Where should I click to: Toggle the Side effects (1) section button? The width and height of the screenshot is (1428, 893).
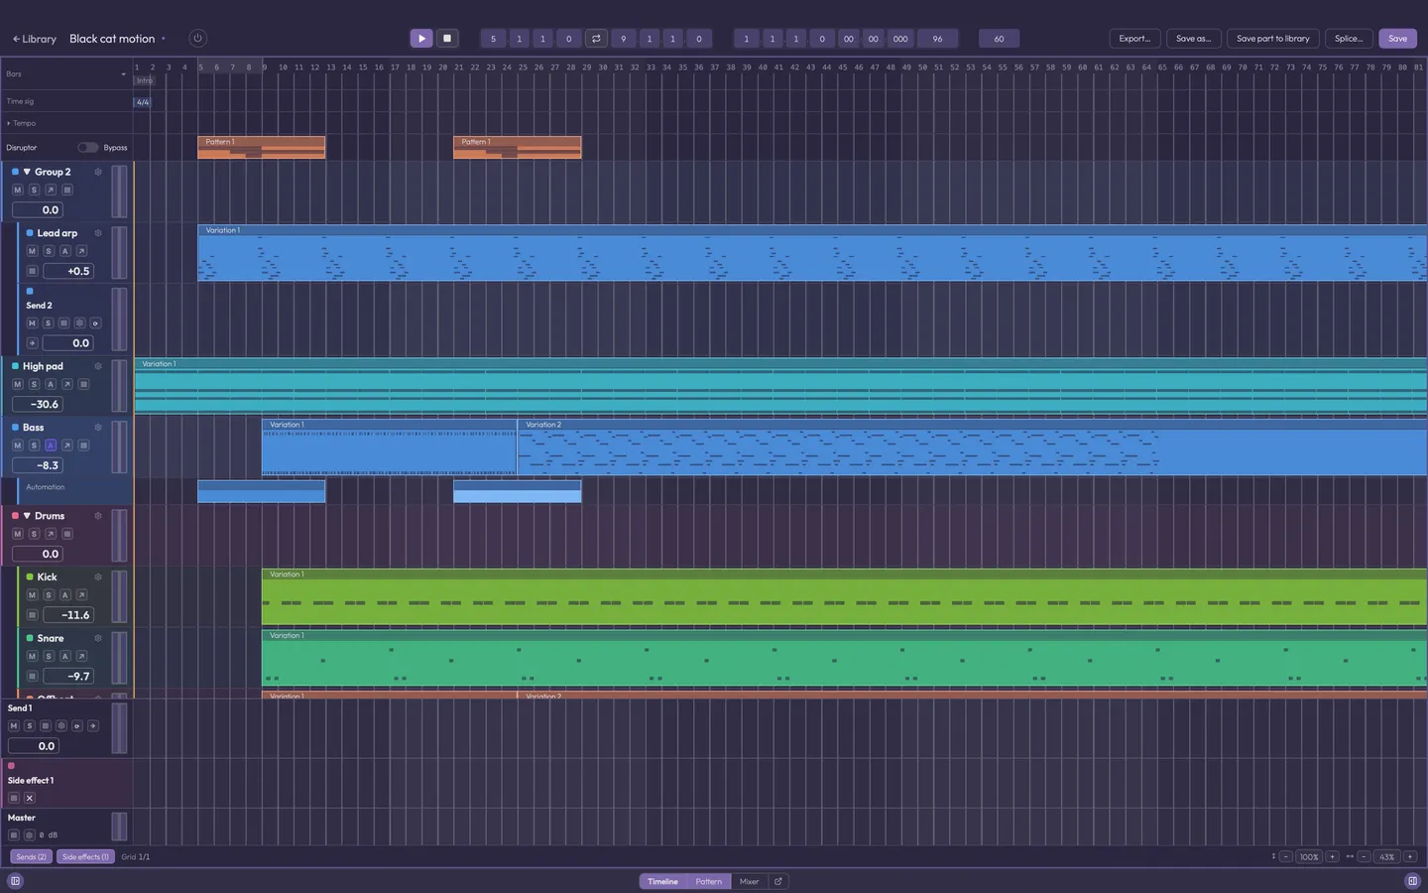tap(85, 857)
